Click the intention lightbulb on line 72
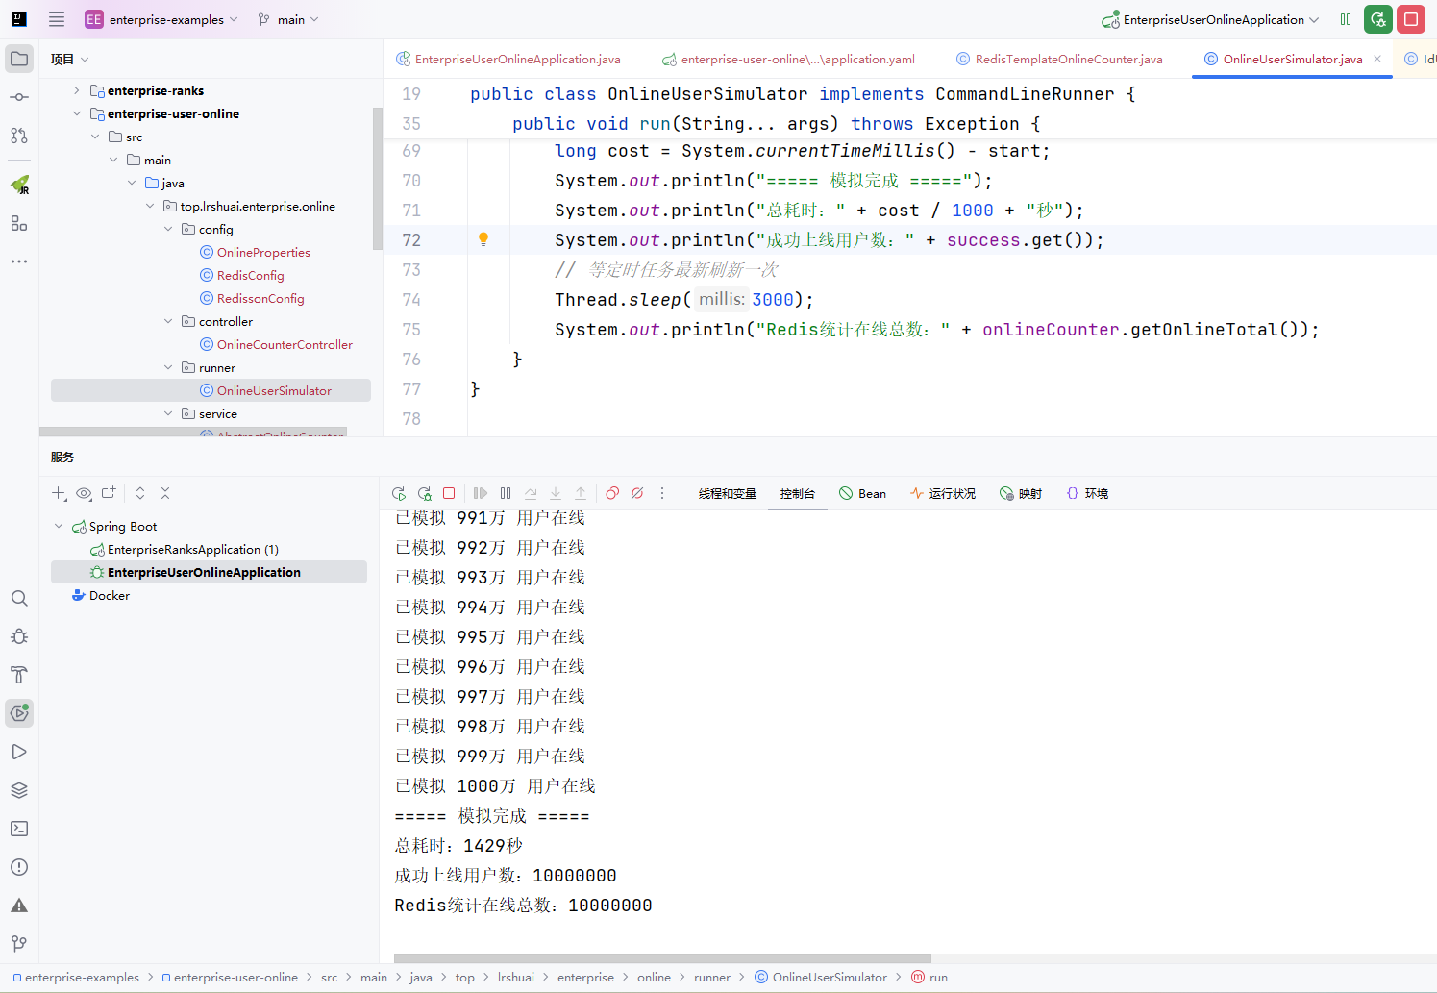 pos(483,239)
